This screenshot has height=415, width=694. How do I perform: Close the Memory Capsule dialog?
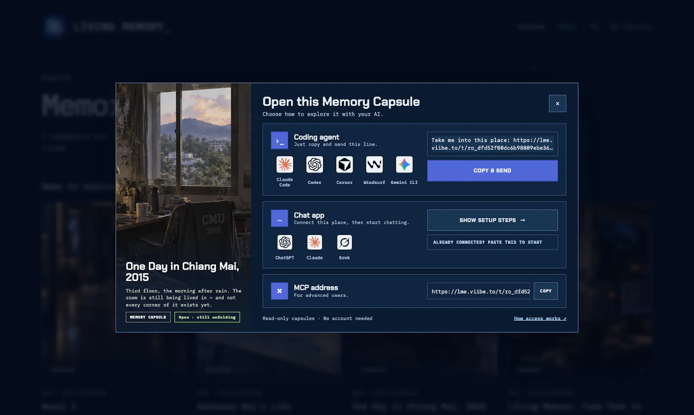pos(557,103)
